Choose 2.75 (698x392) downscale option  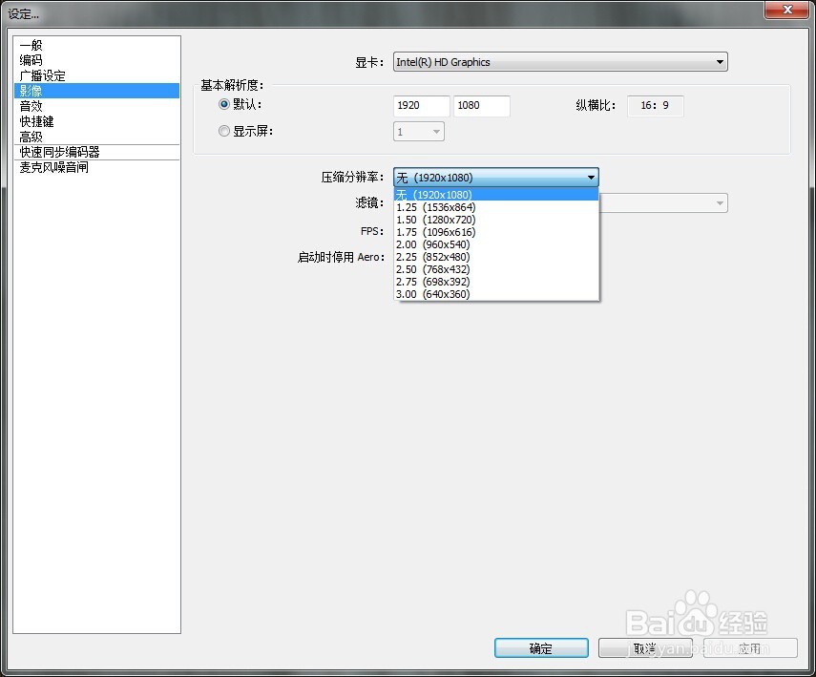(496, 282)
